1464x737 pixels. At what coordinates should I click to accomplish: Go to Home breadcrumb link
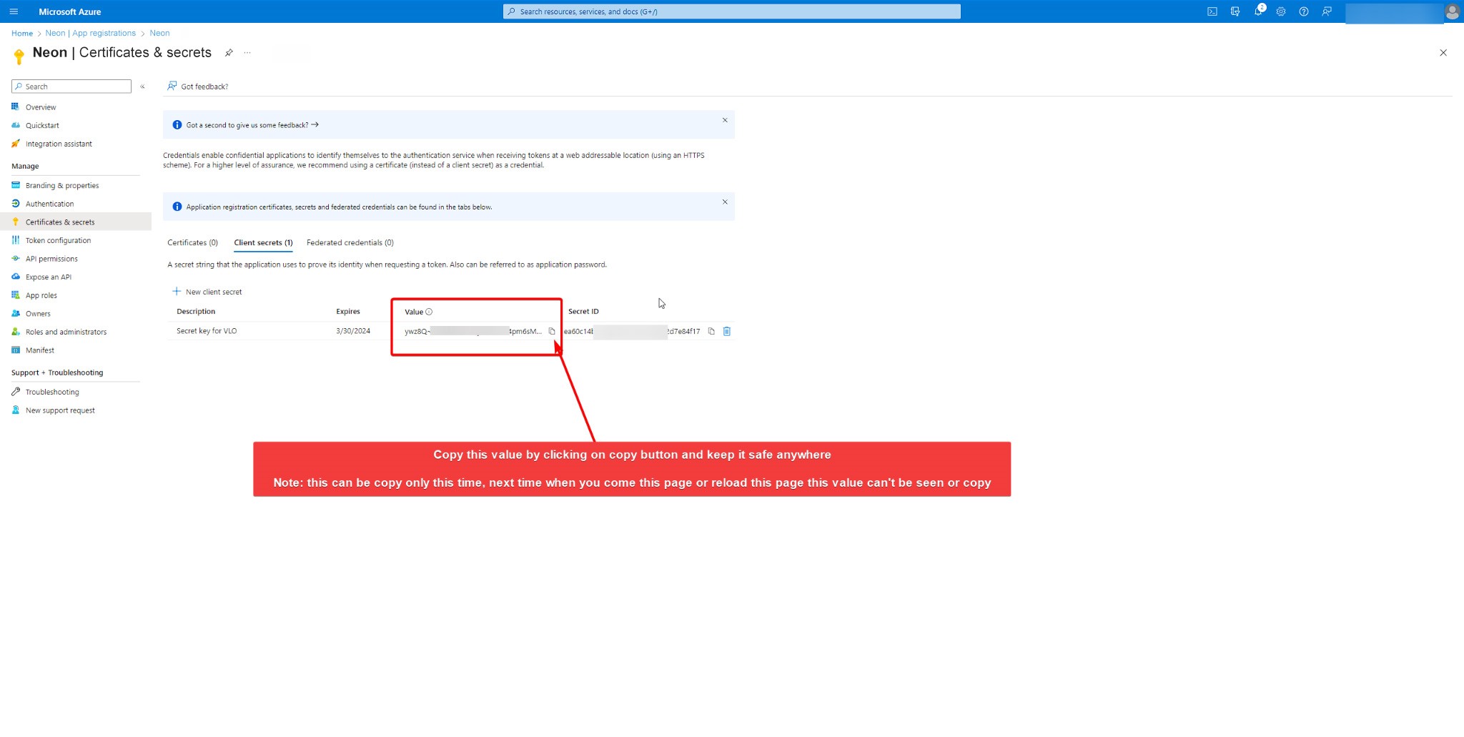(x=21, y=33)
